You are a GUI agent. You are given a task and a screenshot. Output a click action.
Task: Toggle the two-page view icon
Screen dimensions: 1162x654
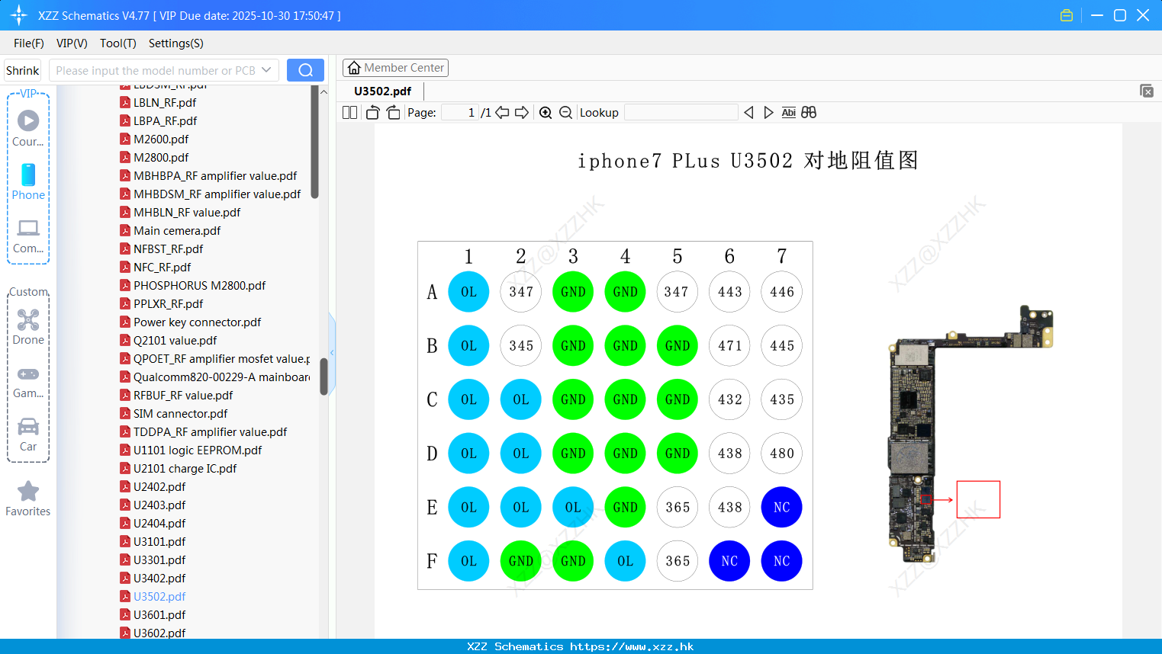point(349,113)
